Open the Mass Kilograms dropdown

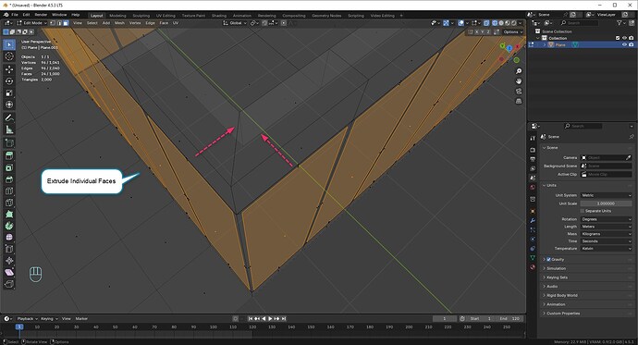606,234
